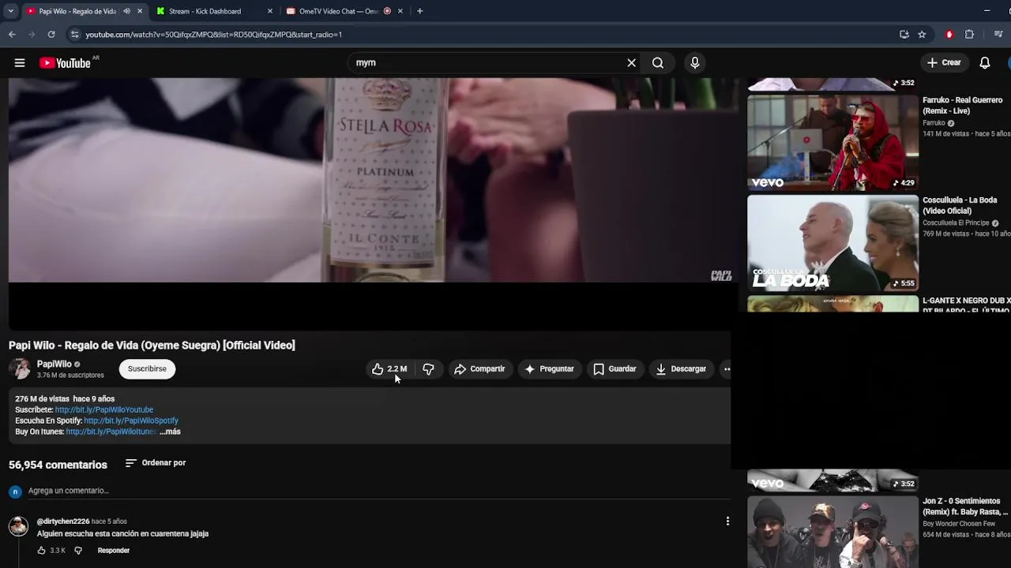Viewport: 1011px width, 568px height.
Task: Mute the Papi Wilo tab audio icon
Action: click(126, 11)
